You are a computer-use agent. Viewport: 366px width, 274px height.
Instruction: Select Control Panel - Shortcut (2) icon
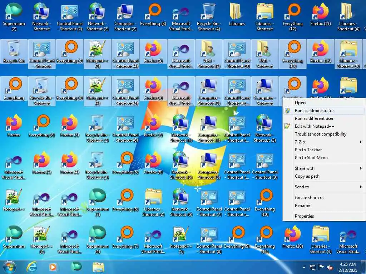click(70, 17)
